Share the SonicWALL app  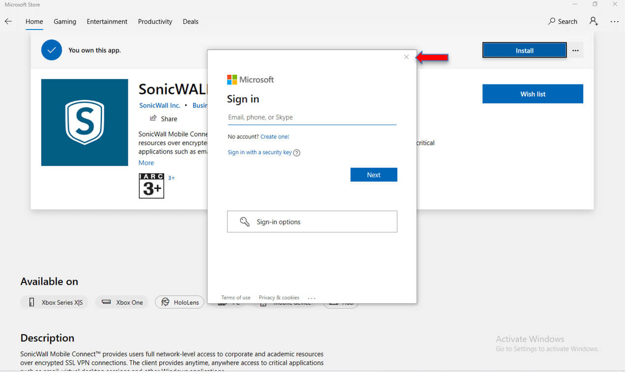[x=163, y=119]
